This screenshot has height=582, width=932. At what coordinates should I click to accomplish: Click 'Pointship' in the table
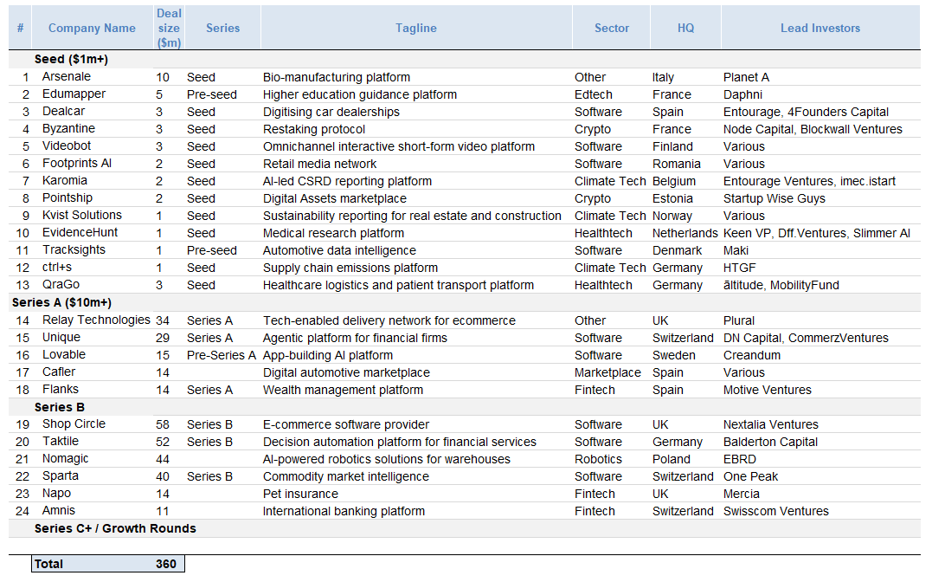tap(67, 197)
